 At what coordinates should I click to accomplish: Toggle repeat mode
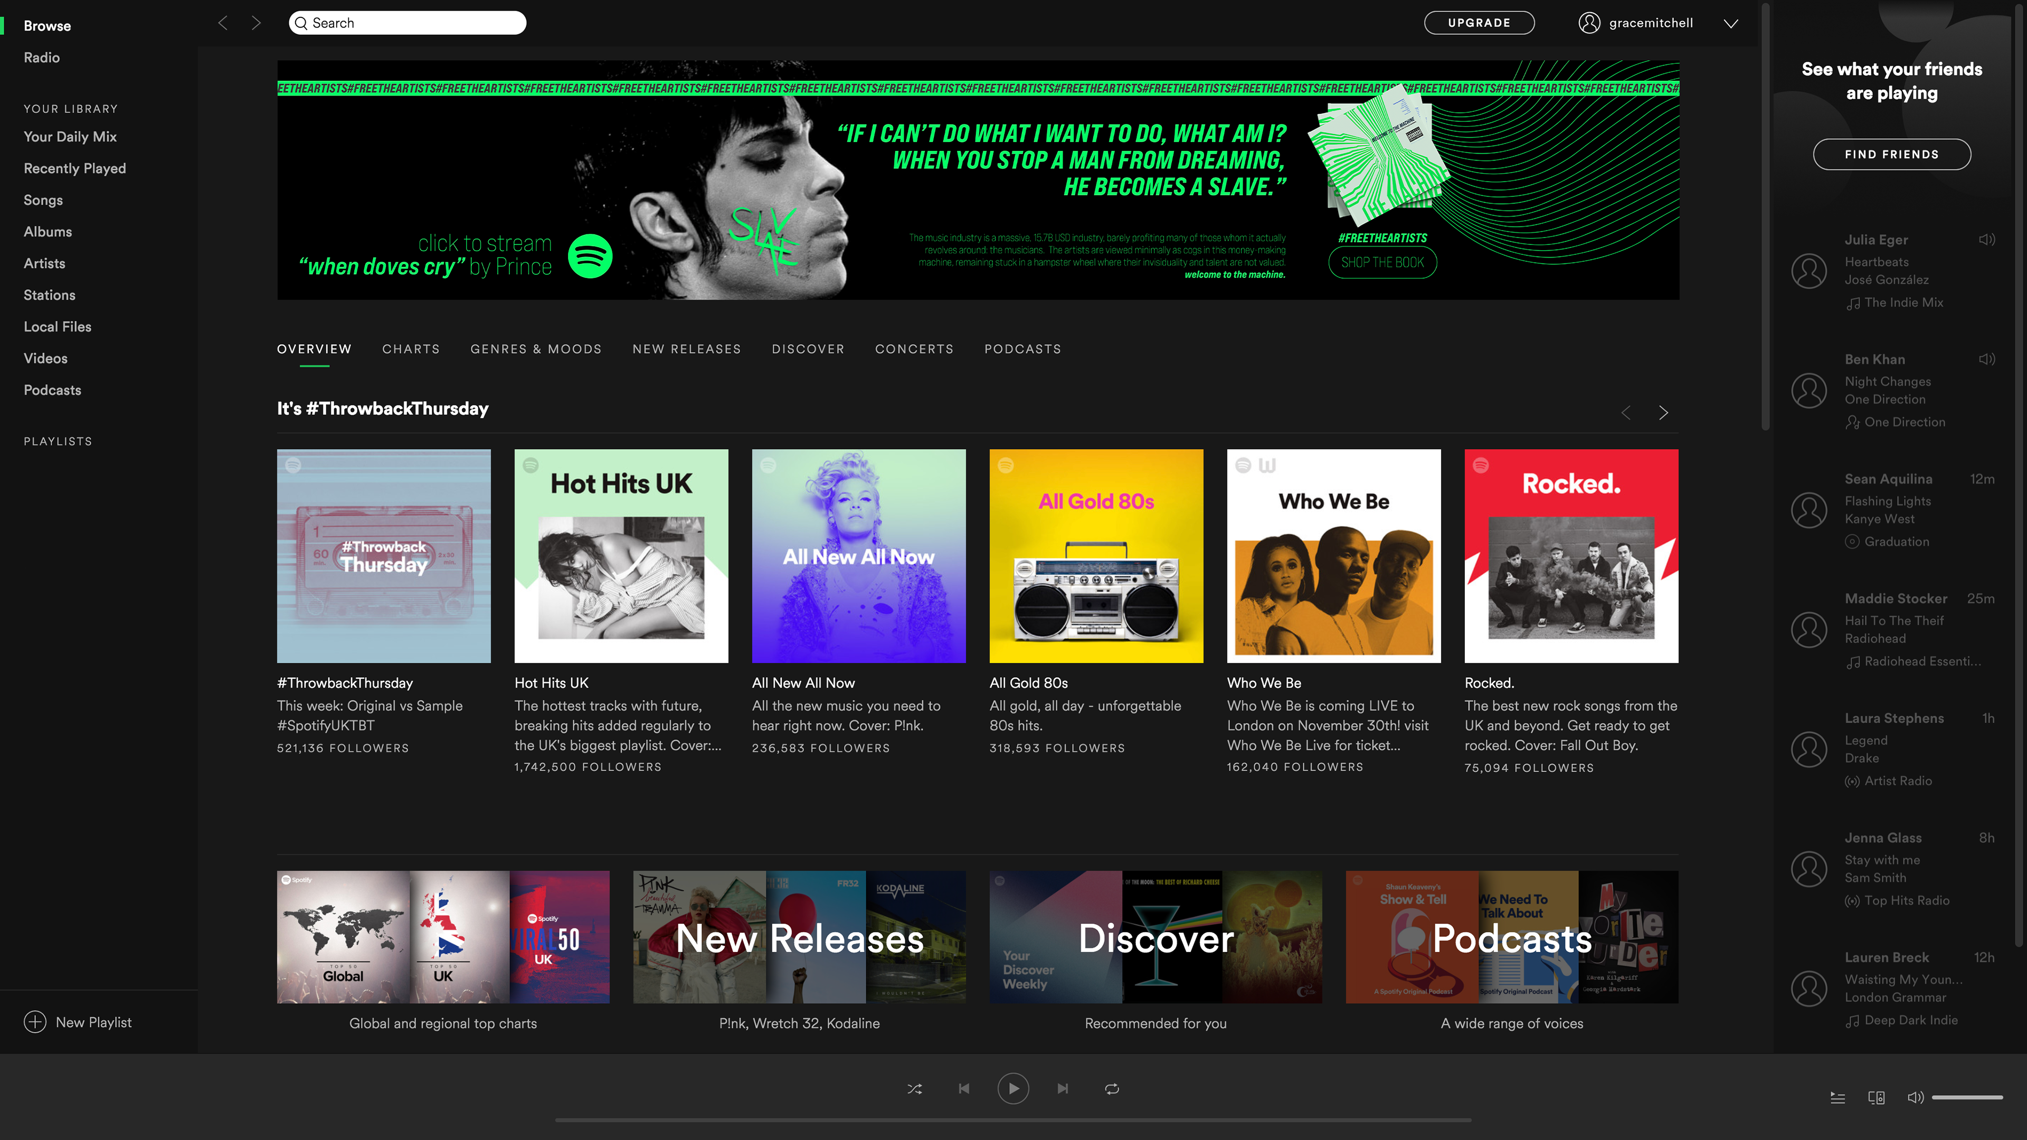(1112, 1089)
